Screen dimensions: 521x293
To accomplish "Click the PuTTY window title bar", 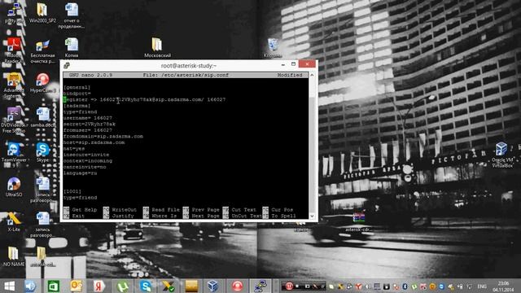I will tap(189, 65).
